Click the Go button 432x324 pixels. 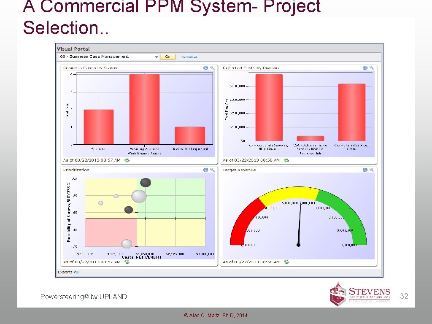tap(167, 57)
